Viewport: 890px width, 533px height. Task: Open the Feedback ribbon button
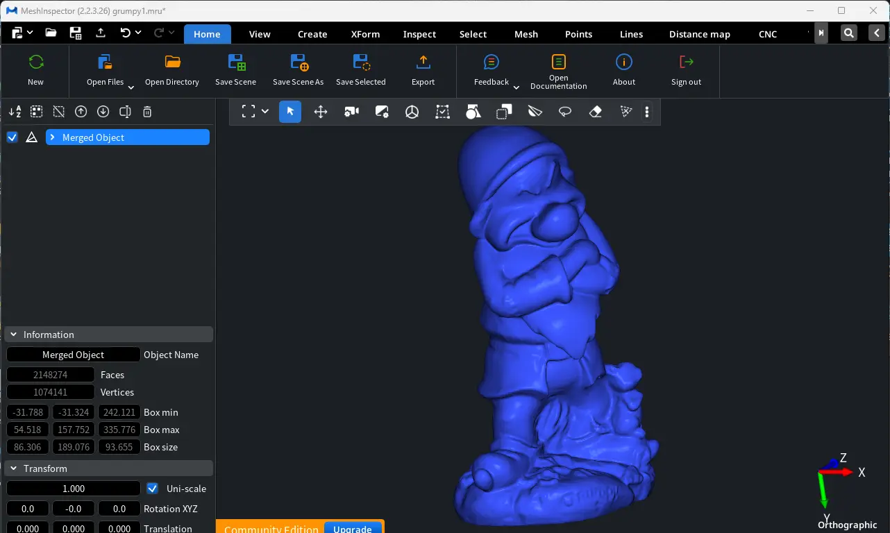tap(492, 69)
